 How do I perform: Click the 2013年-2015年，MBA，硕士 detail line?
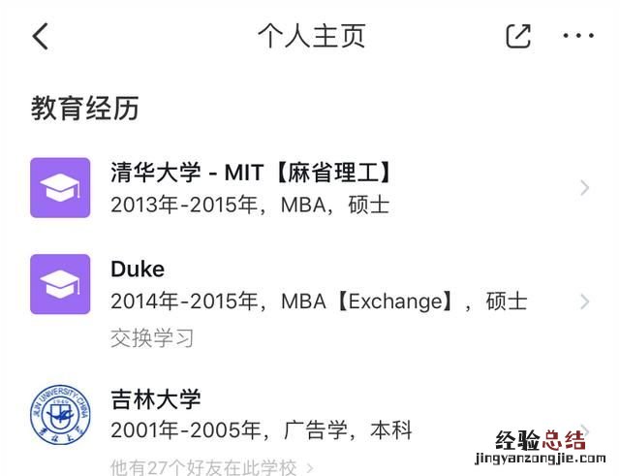[x=250, y=205]
